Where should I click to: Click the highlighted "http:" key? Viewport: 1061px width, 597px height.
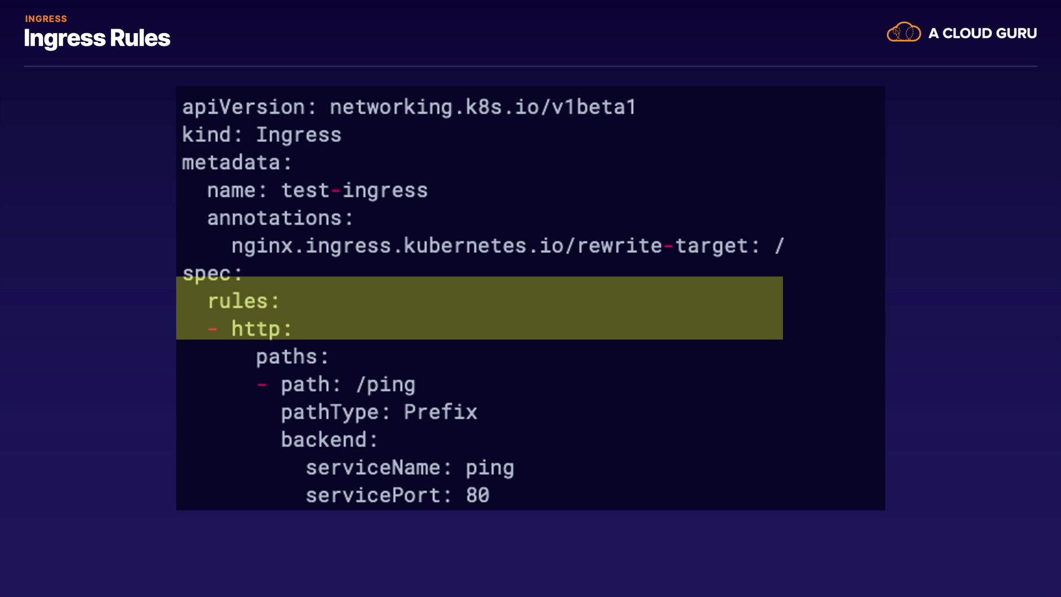(x=261, y=329)
